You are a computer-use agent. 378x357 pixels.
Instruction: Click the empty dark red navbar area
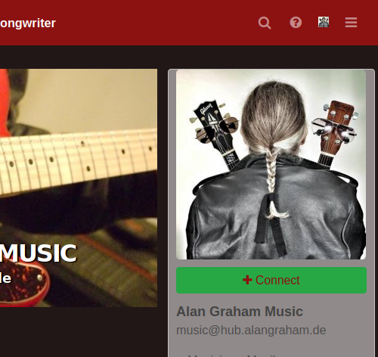[x=156, y=23]
